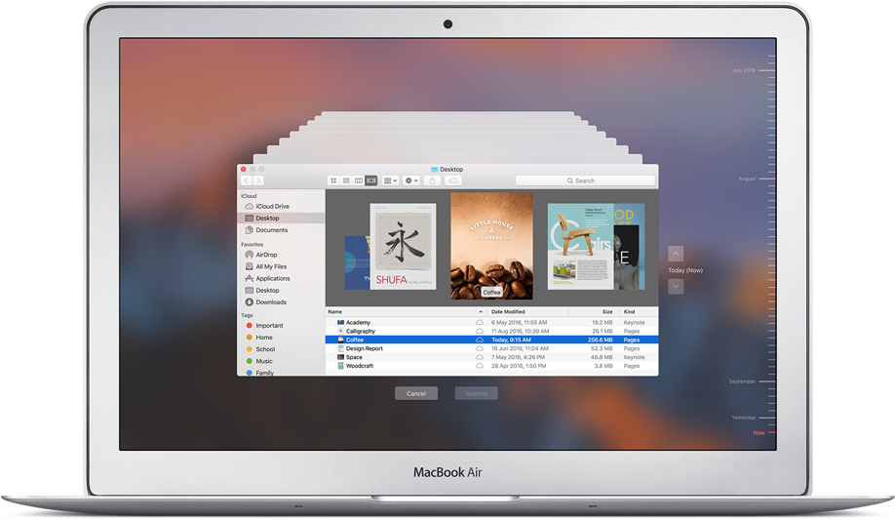Switch Finder to list view
This screenshot has width=895, height=520.
point(346,180)
